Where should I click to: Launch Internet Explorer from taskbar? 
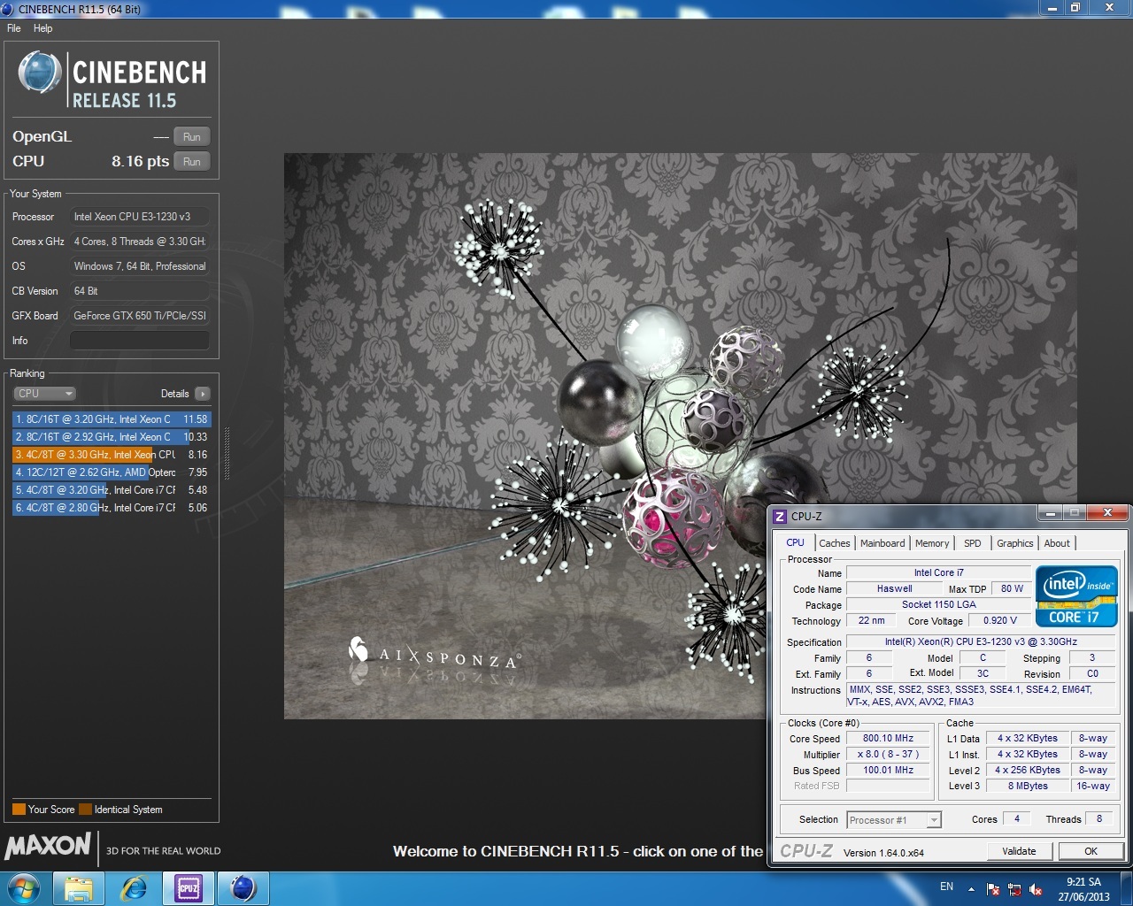(134, 887)
